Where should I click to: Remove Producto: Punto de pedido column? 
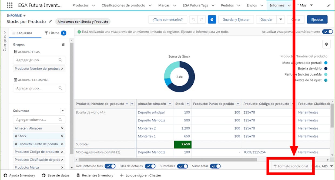pyautogui.click(x=62, y=144)
